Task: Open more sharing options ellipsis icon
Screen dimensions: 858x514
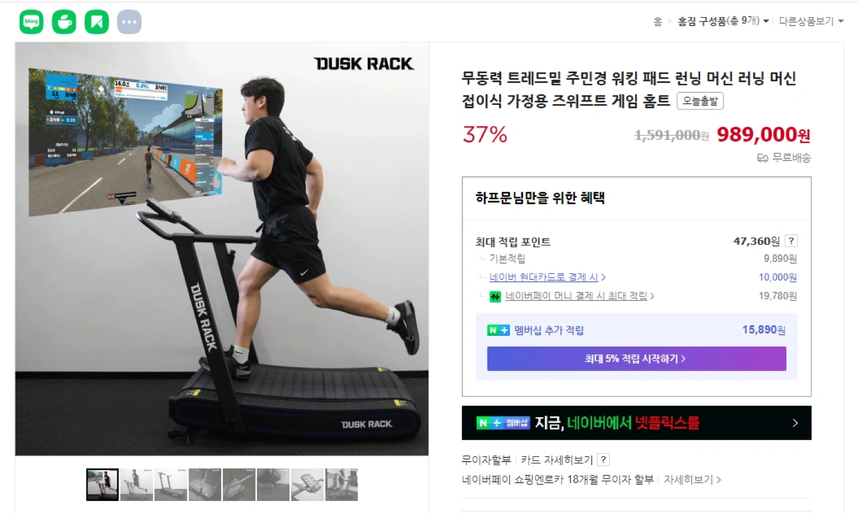Action: tap(129, 22)
